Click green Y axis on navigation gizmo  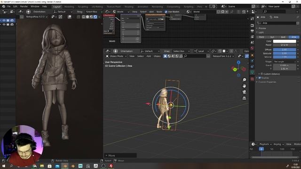[235, 69]
